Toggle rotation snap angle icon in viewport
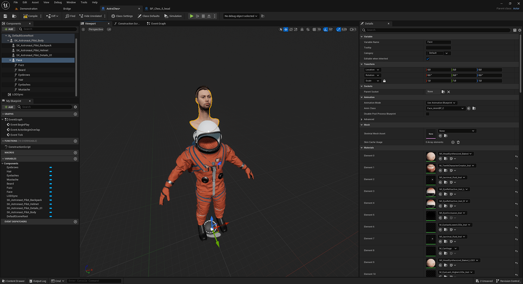Viewport: 523px width, 284px height. click(x=325, y=29)
